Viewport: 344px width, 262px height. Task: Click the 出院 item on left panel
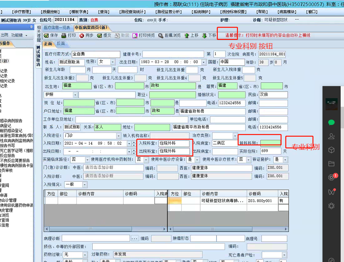tap(4, 35)
